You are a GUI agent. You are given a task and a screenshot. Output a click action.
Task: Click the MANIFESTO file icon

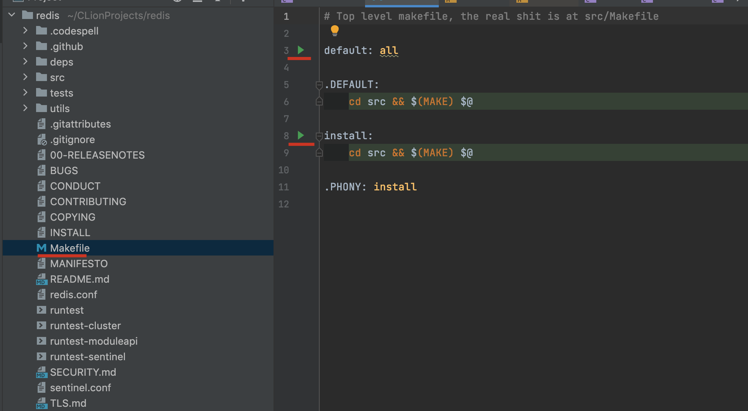42,263
